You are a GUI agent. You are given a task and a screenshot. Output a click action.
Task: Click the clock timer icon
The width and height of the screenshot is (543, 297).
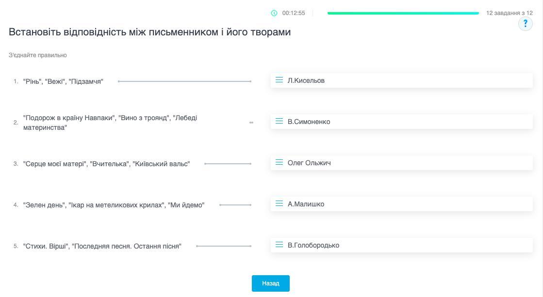(274, 13)
